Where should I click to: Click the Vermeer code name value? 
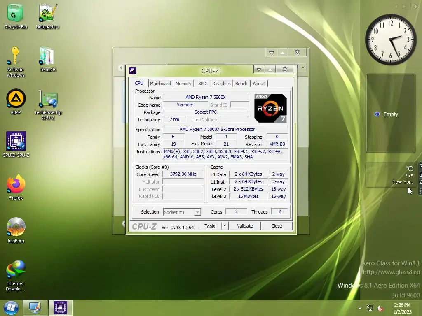point(185,105)
